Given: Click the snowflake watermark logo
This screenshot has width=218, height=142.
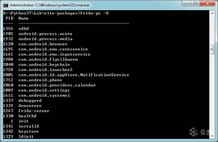Looking at the screenshot, I should (194, 132).
